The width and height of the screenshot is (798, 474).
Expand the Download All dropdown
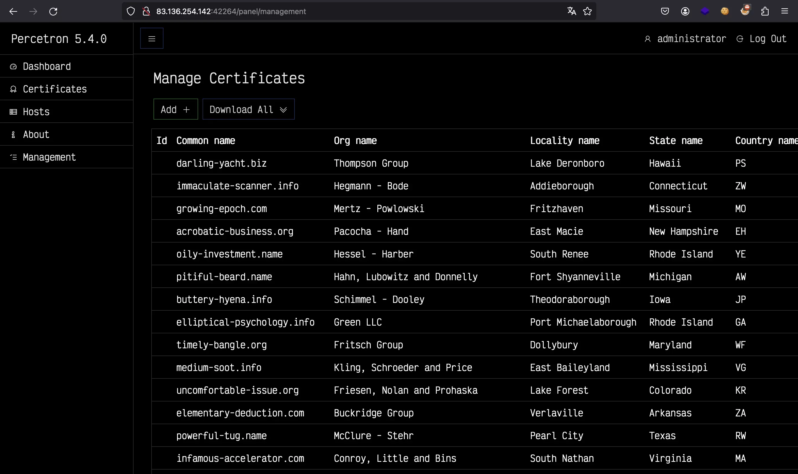248,110
